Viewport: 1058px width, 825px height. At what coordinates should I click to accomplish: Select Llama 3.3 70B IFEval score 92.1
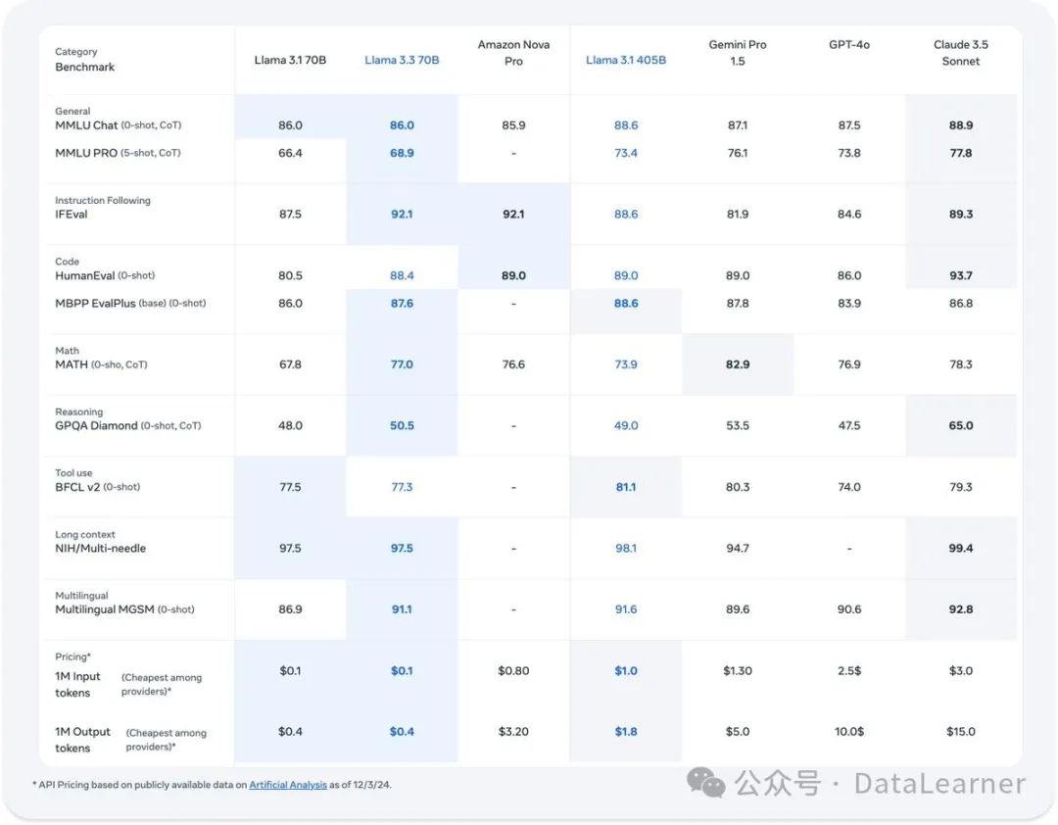point(402,215)
